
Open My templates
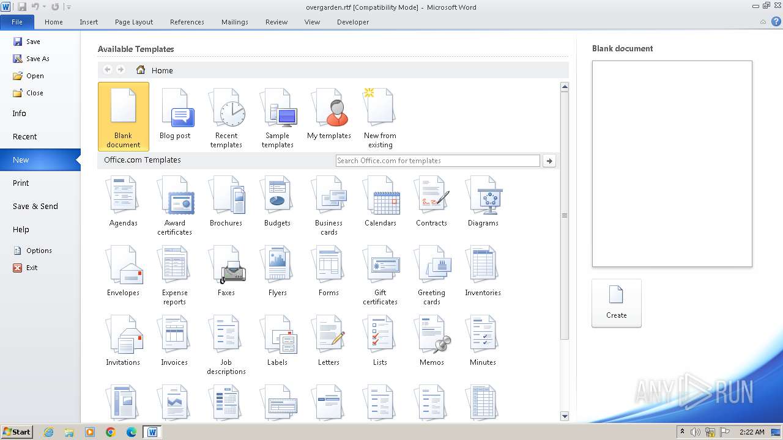(x=329, y=117)
